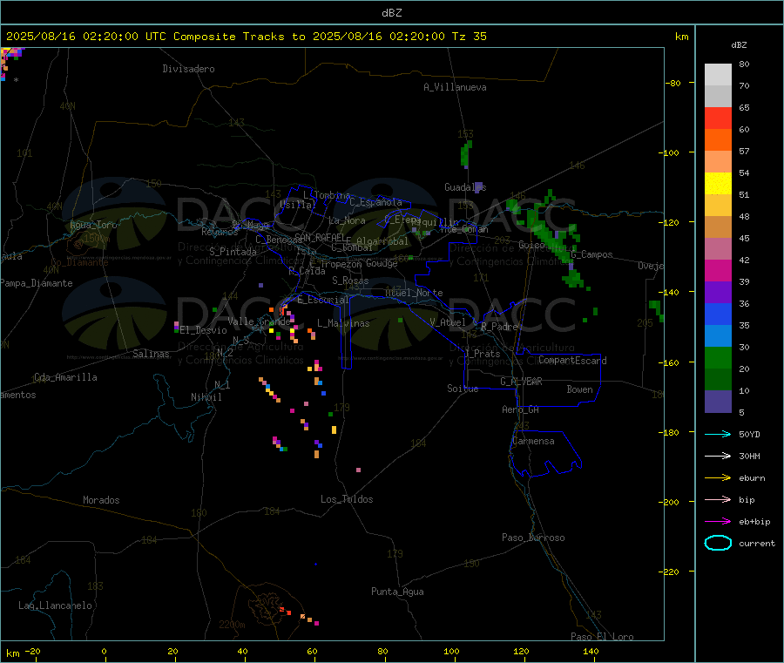The height and width of the screenshot is (663, 784).
Task: Click the Paso_Barroso location label
Action: 533,538
